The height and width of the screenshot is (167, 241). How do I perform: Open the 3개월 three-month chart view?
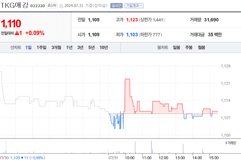[56, 47]
